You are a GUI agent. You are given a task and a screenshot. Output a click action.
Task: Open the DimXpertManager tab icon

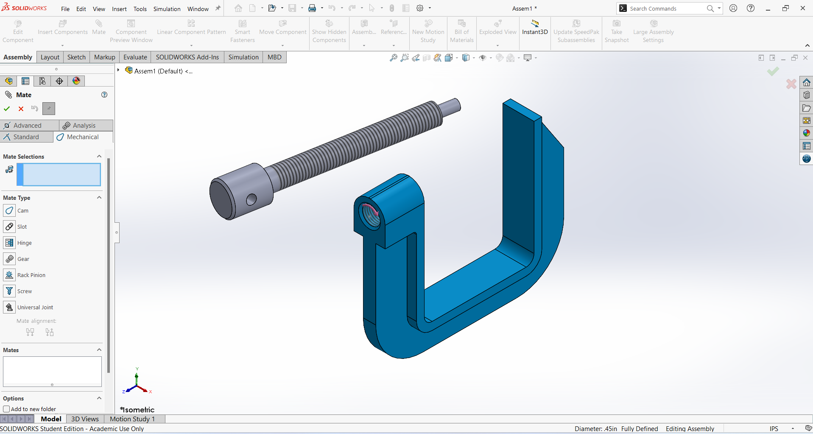pos(59,81)
